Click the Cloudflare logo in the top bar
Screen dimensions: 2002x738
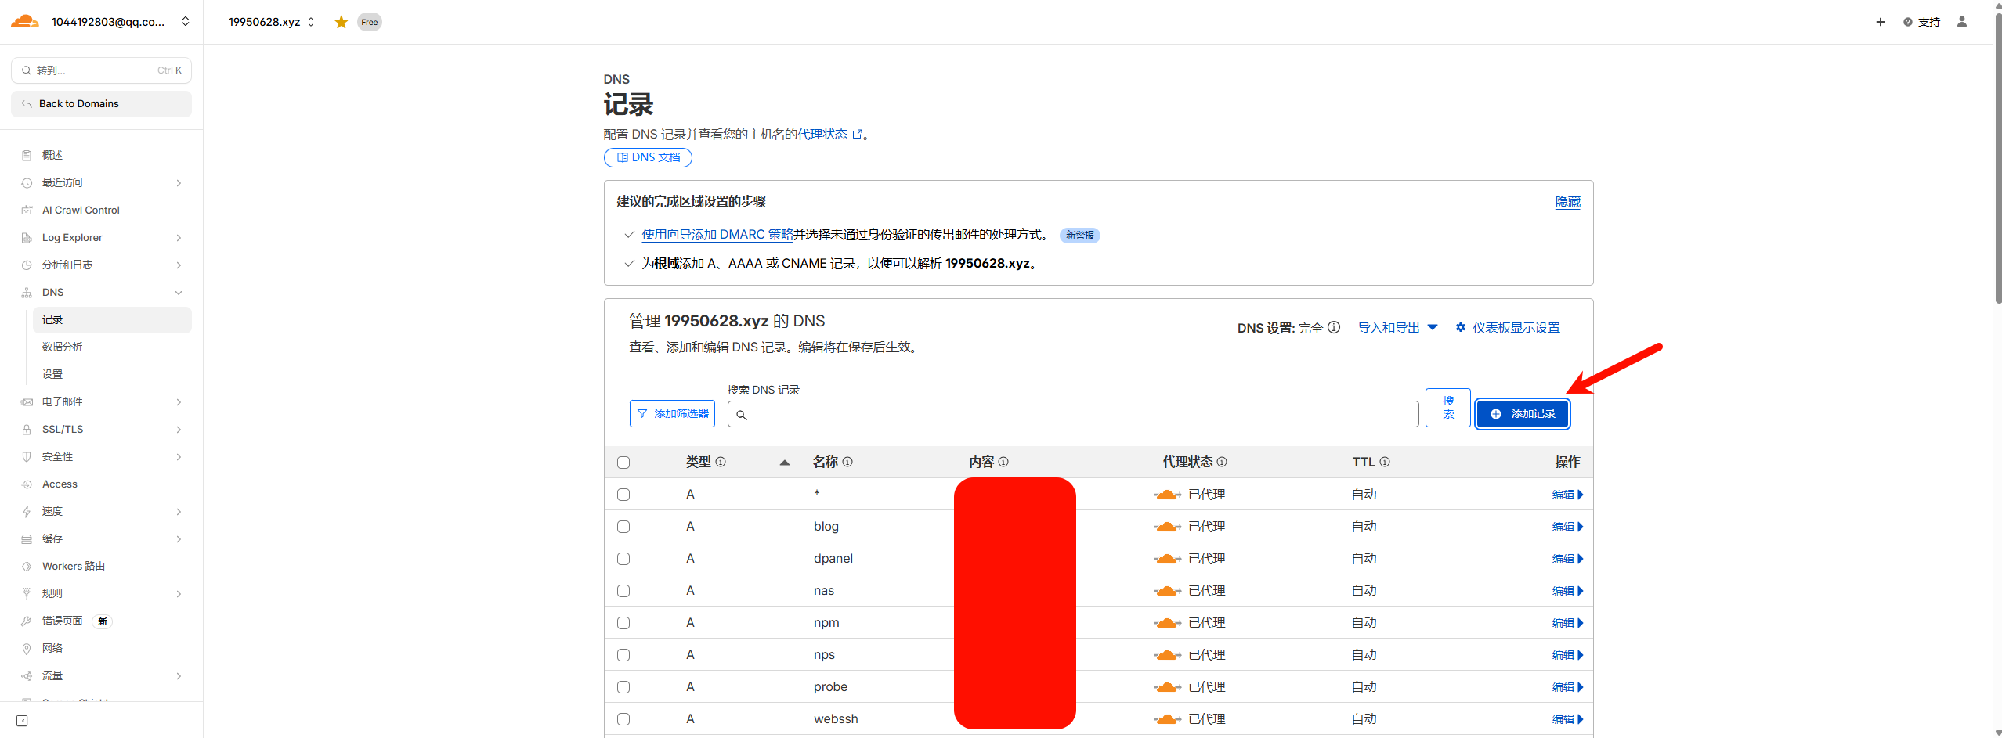click(24, 21)
